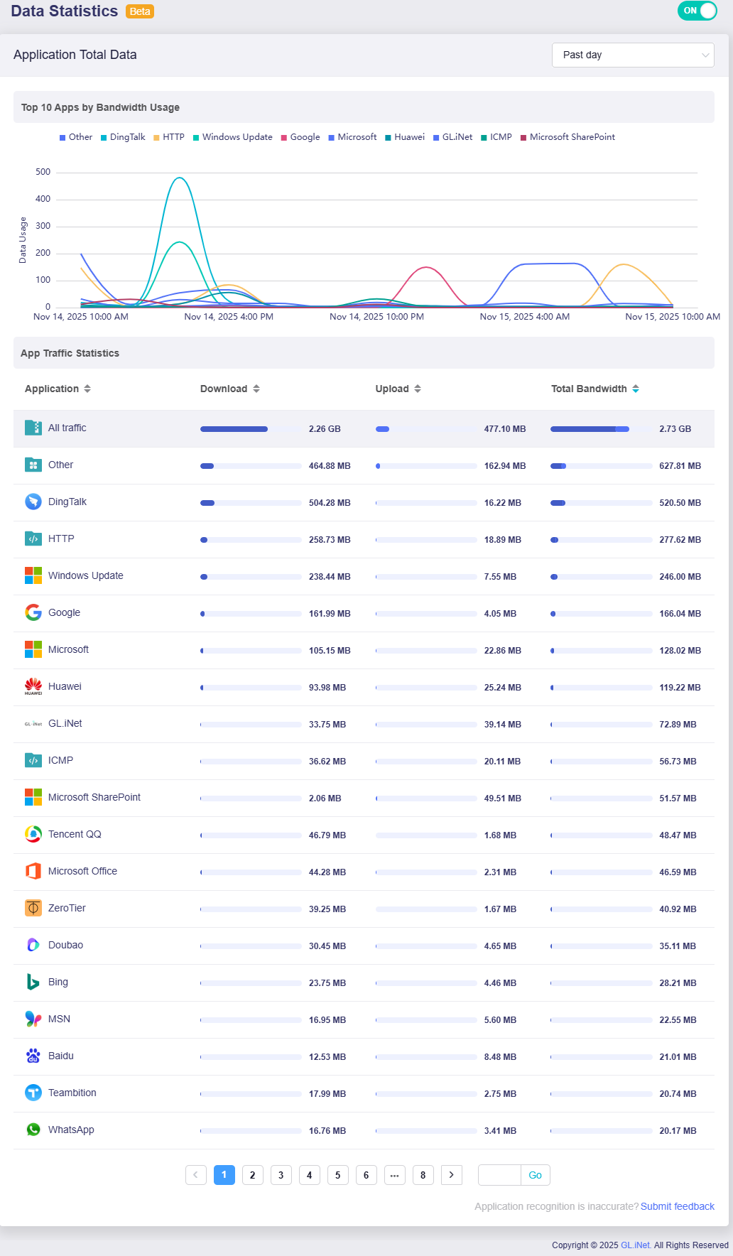Screen dimensions: 733x1256
Task: Click the HTTP app icon
Action: (x=33, y=538)
